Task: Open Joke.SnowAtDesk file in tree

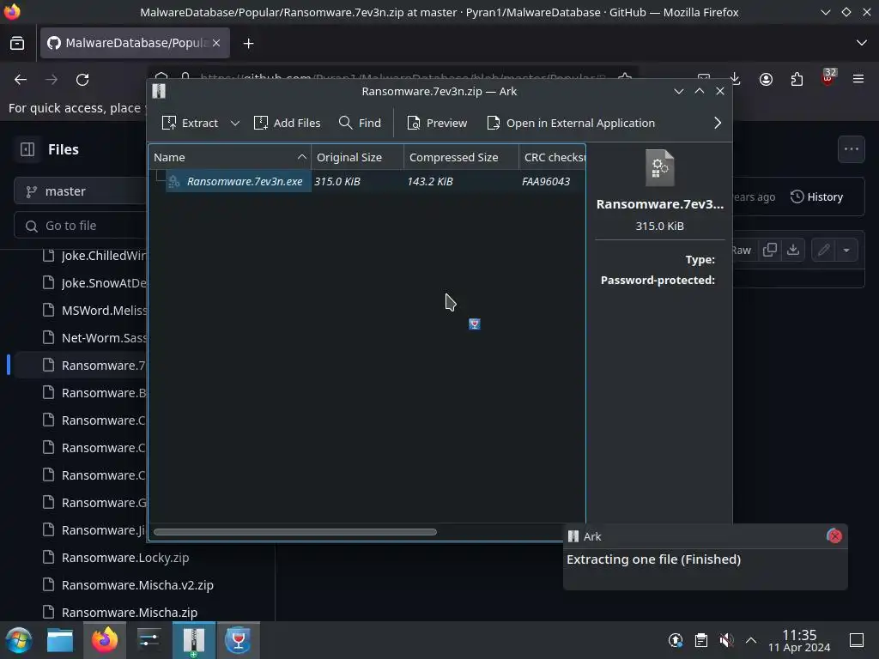Action: (95, 283)
